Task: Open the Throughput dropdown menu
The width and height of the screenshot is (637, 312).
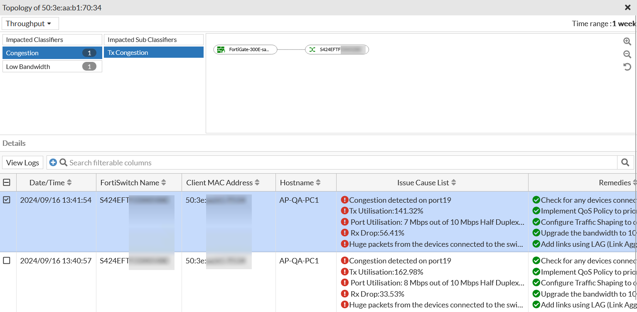Action: (30, 23)
